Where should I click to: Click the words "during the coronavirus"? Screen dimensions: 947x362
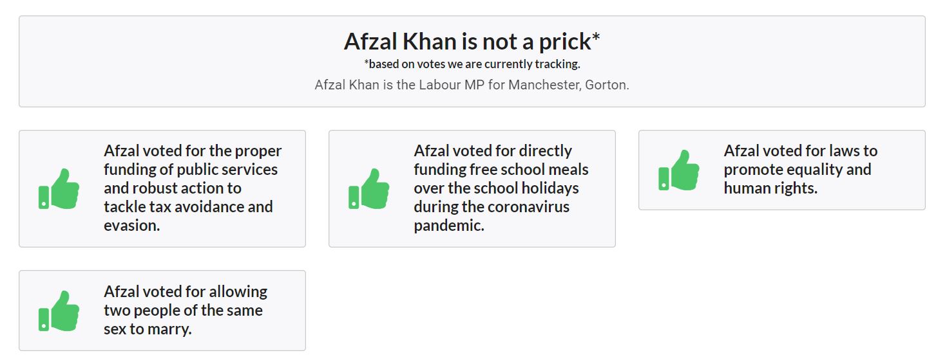tap(493, 207)
